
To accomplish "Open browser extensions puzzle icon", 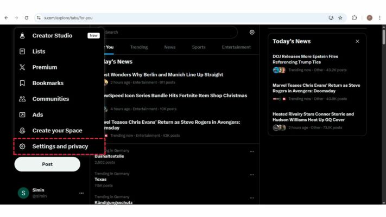I will [355, 18].
